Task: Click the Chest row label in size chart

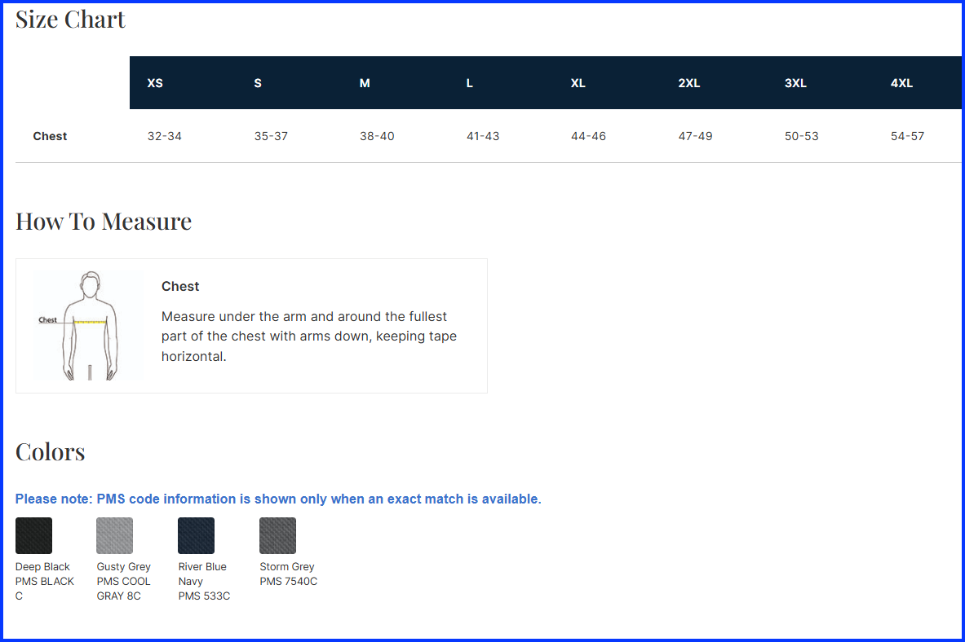Action: [x=50, y=136]
